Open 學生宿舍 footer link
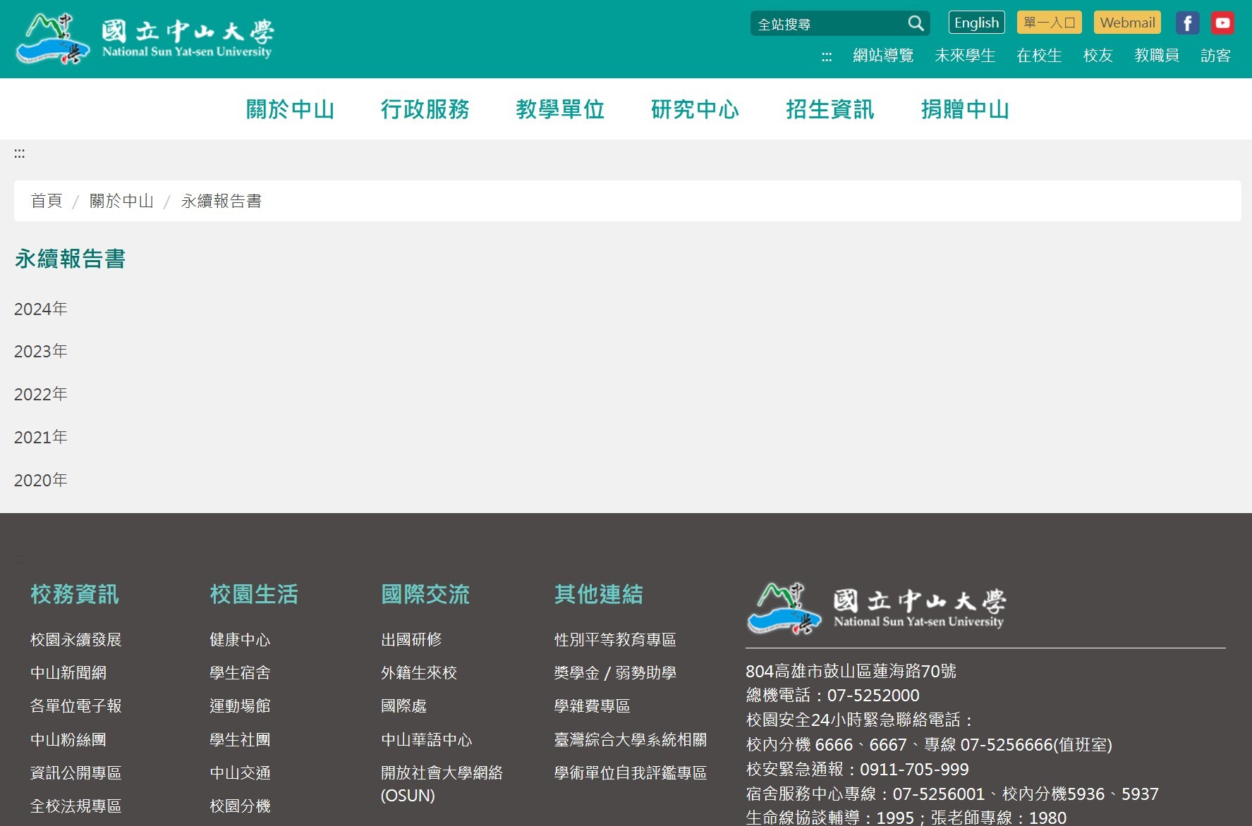This screenshot has width=1252, height=826. 240,672
